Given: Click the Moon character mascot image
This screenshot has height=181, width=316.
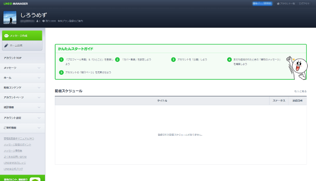Looking at the screenshot, I should (297, 68).
